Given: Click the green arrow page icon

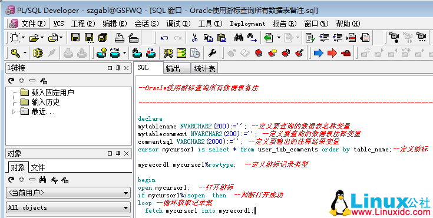Looking at the screenshot, I should coord(269,38).
